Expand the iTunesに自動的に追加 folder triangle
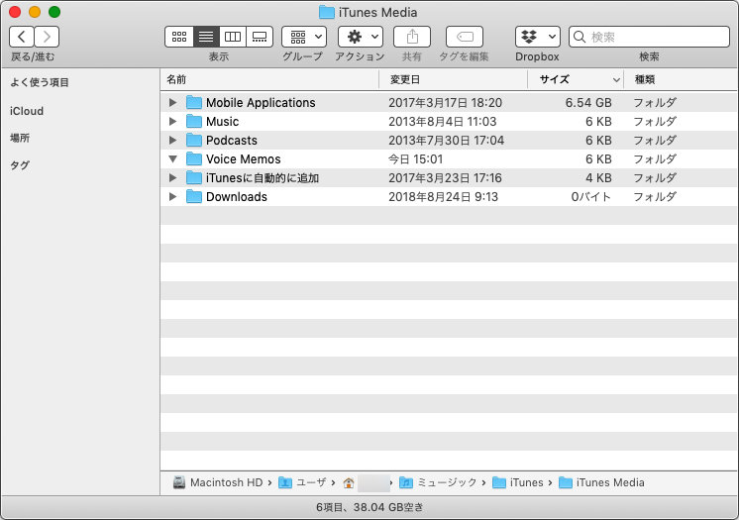Viewport: 739px width, 520px height. (x=173, y=177)
